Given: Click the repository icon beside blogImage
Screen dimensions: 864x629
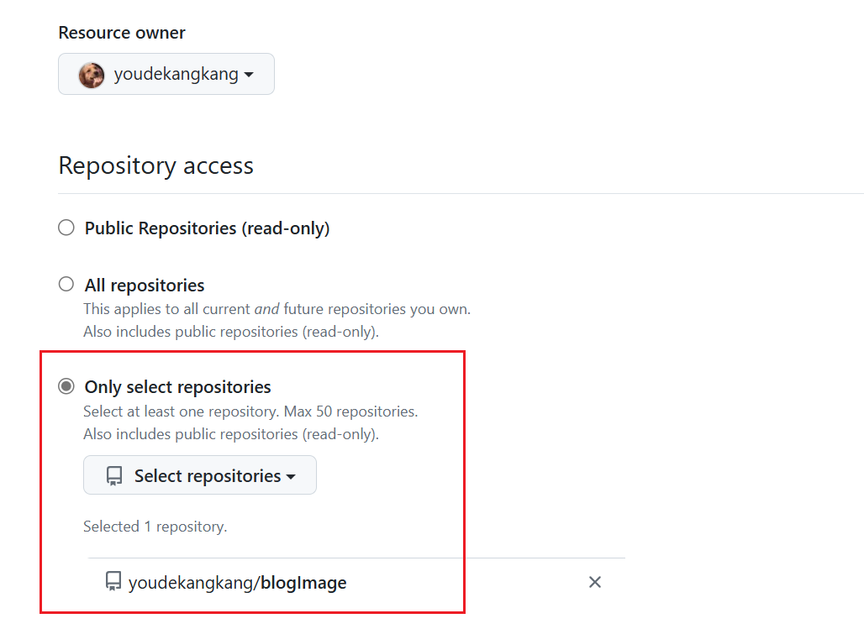Looking at the screenshot, I should pos(113,581).
